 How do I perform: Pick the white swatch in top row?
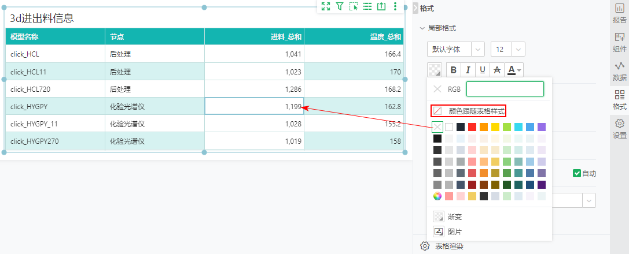pos(449,127)
